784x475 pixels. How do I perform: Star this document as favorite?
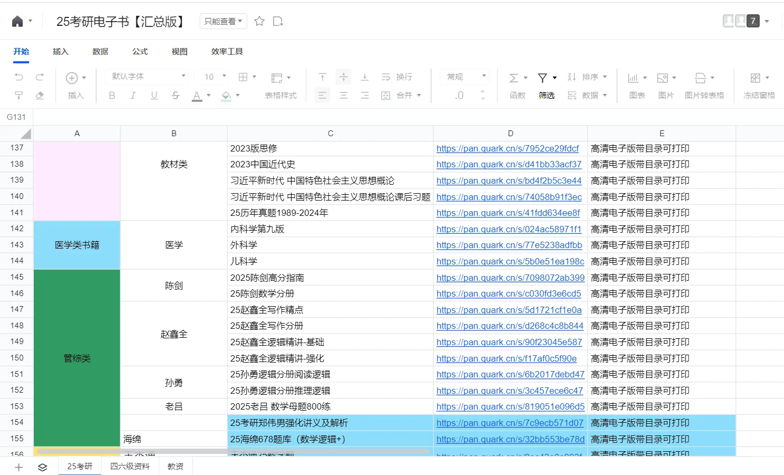[259, 21]
